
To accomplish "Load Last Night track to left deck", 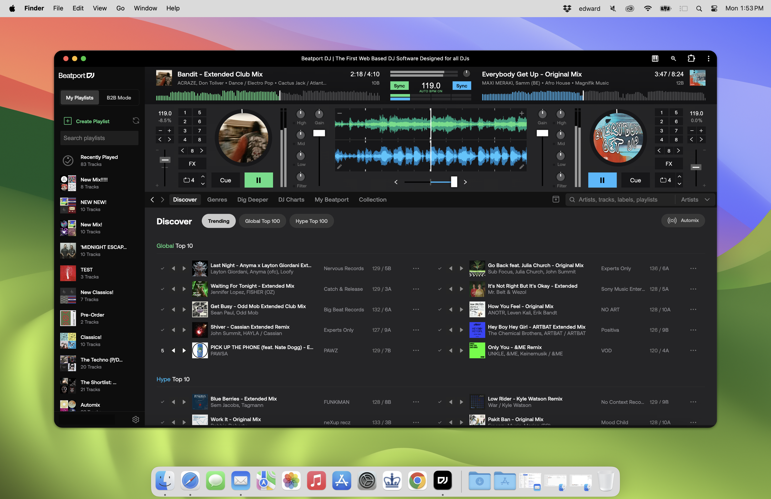I will 173,268.
